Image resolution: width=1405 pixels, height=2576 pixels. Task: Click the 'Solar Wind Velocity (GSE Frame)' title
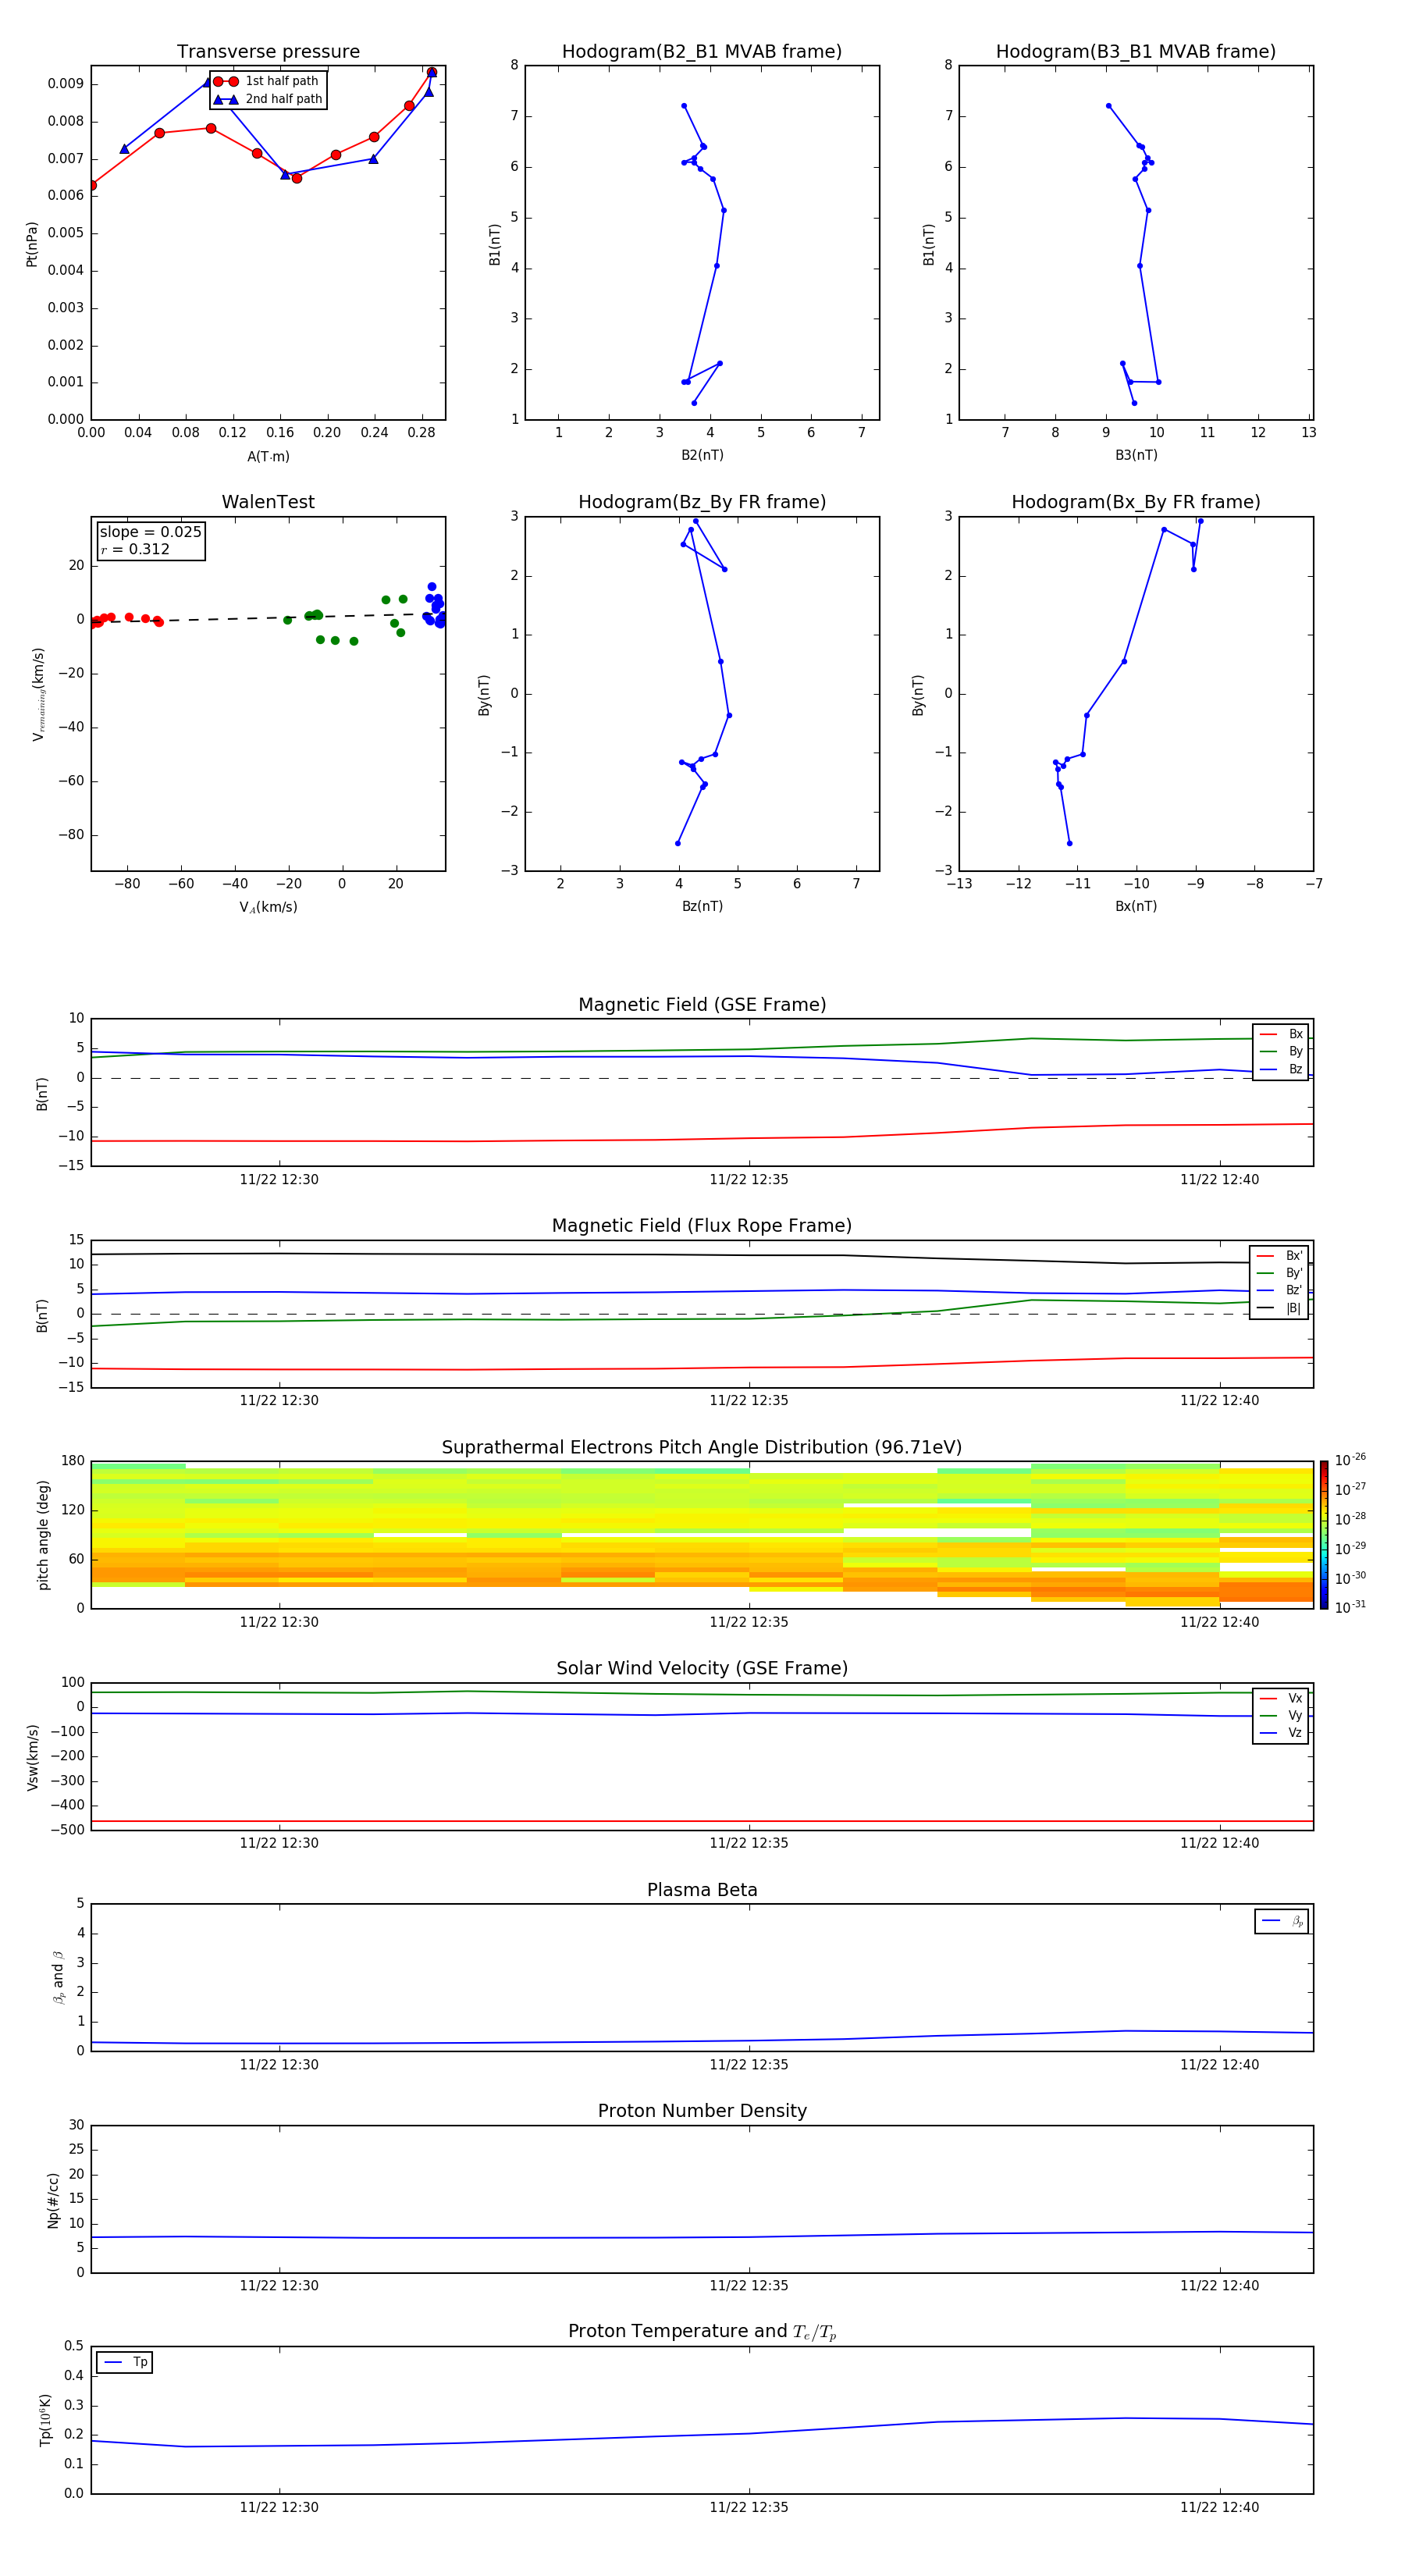pyautogui.click(x=702, y=1668)
